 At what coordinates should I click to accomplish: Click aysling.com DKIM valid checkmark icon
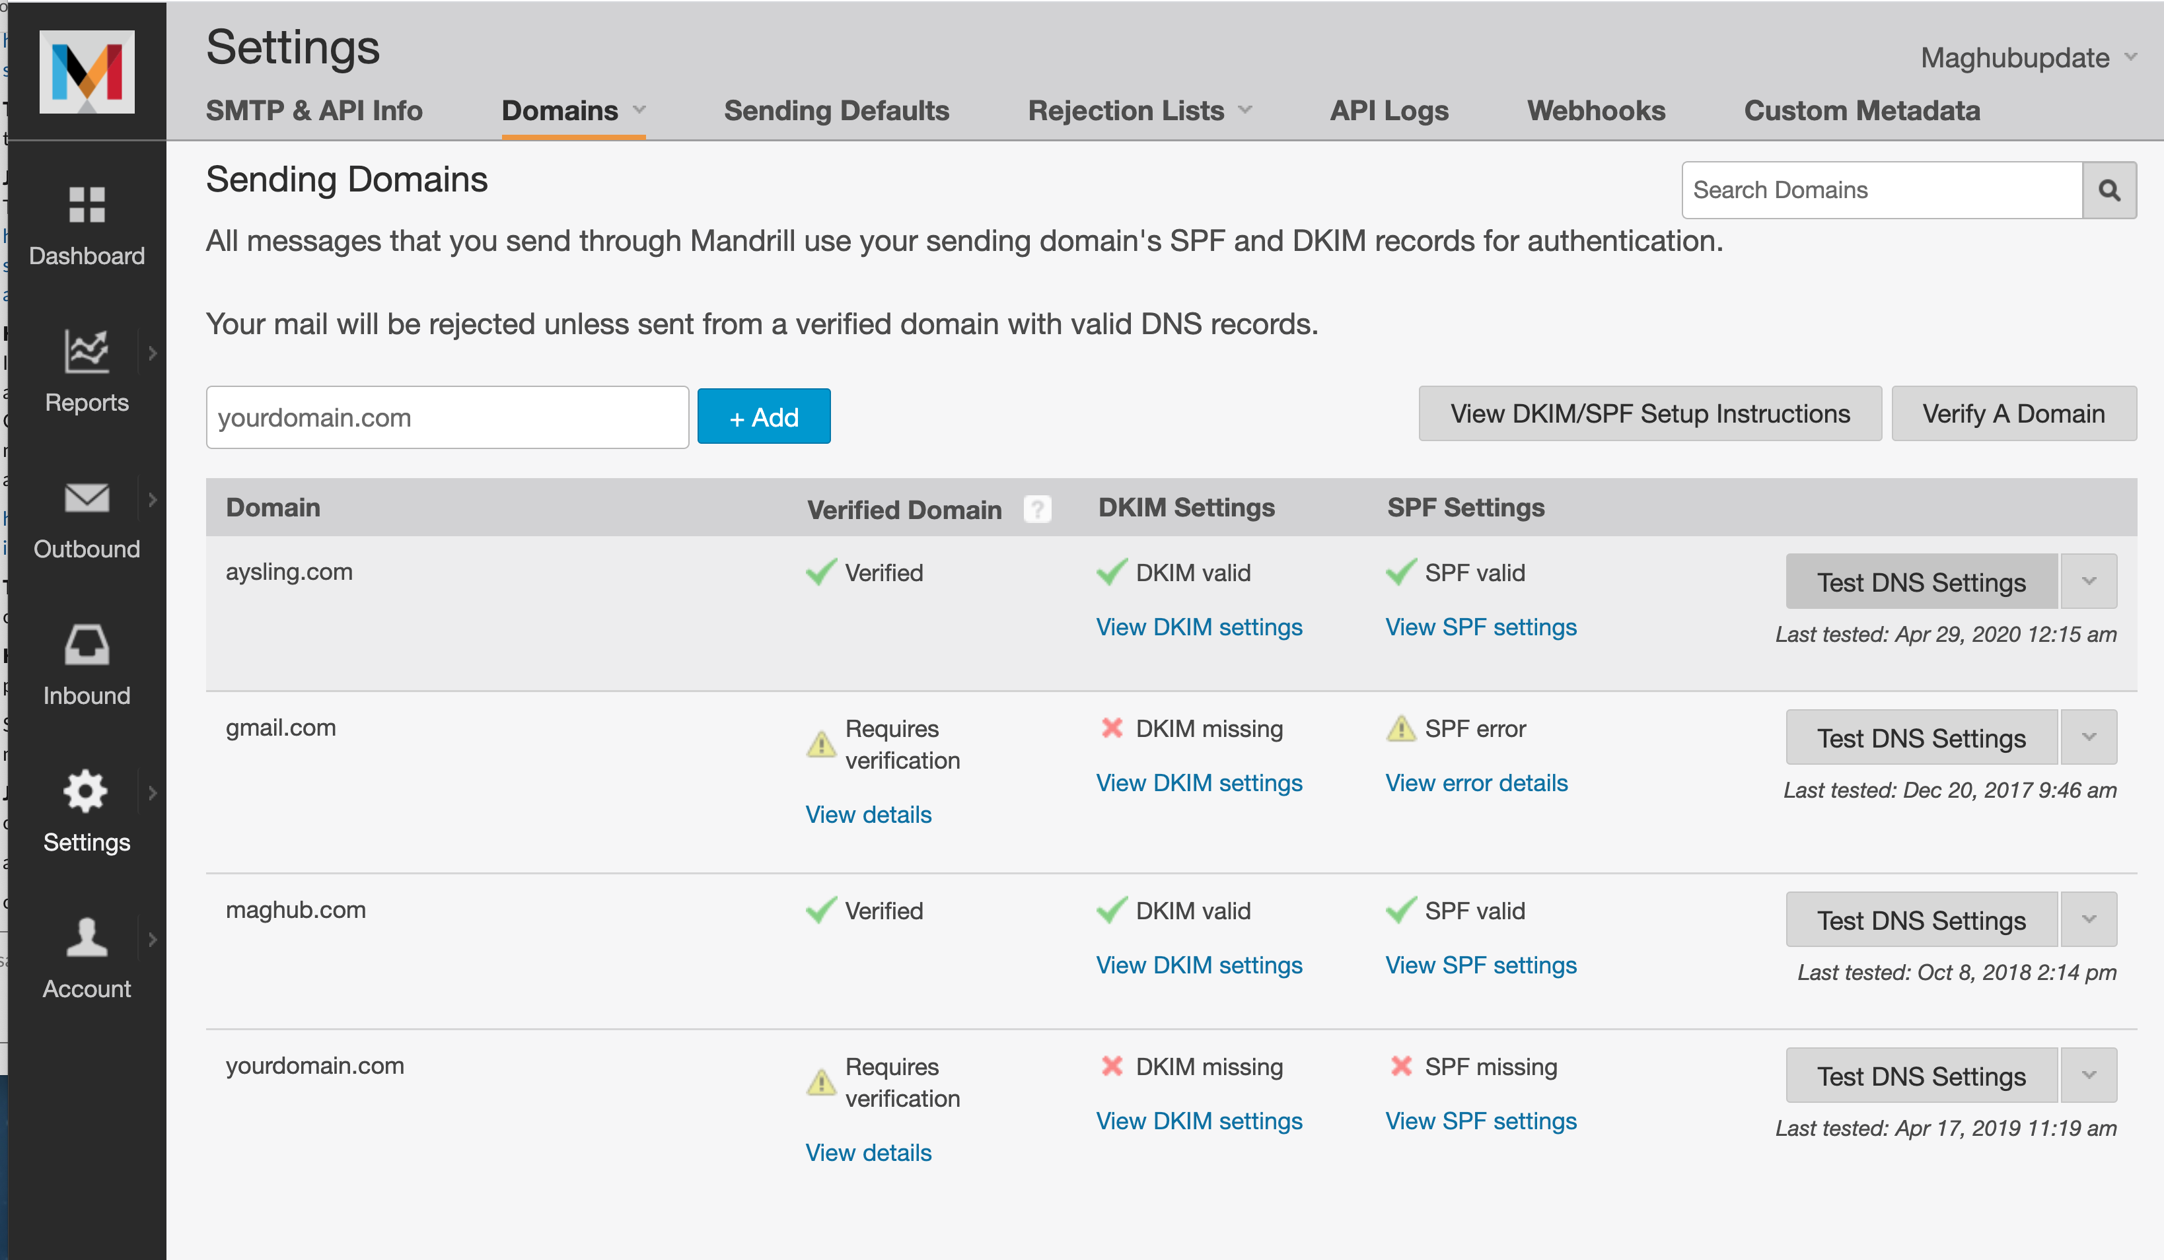point(1112,572)
